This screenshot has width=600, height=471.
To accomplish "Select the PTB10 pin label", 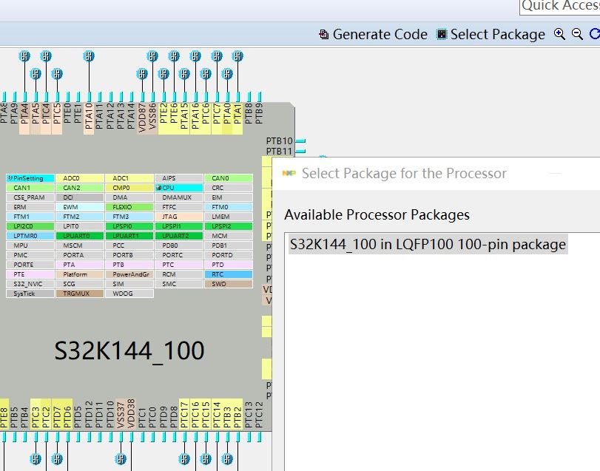I will tap(280, 141).
